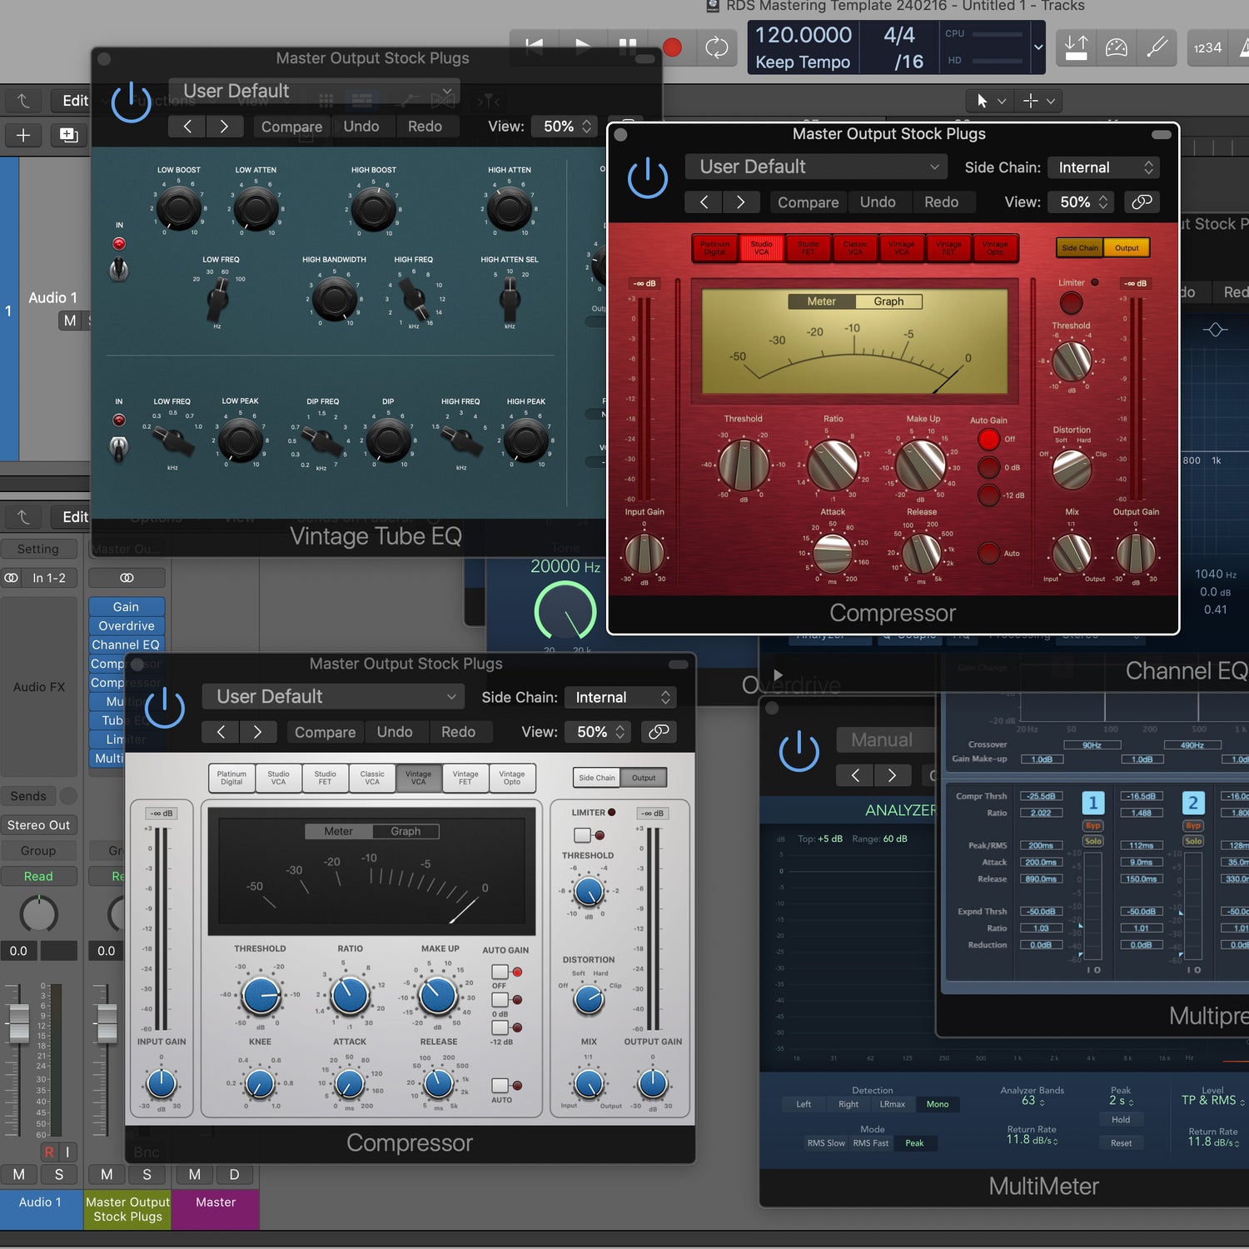Open User Default preset menu in grey Compressor
Viewport: 1249px width, 1249px height.
(335, 696)
